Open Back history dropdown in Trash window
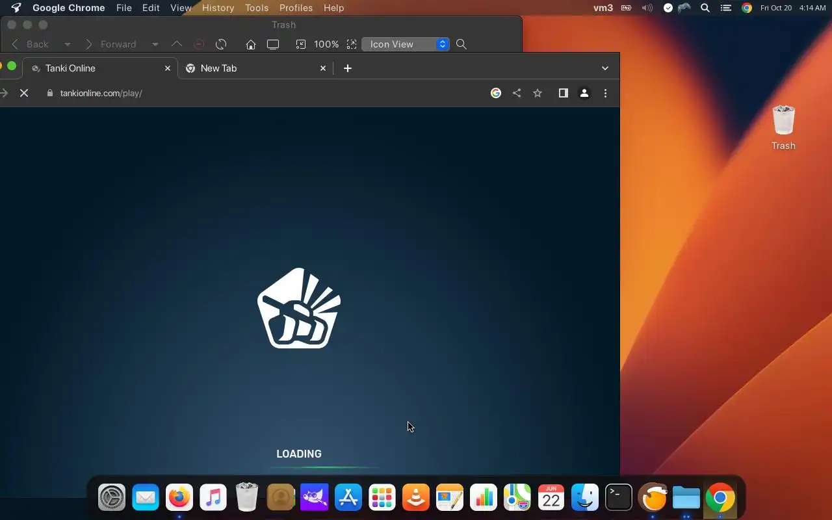The height and width of the screenshot is (520, 832). (67, 44)
